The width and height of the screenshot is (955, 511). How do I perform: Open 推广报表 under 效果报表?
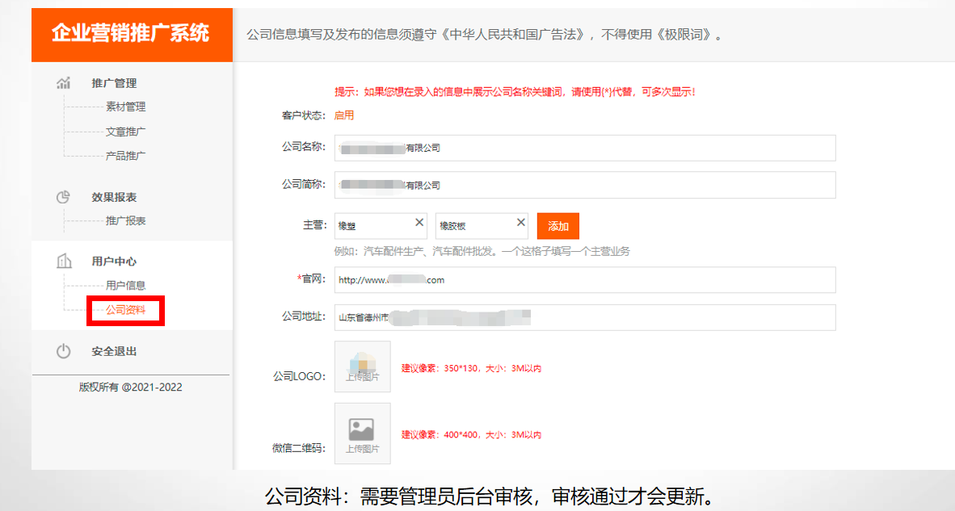click(125, 220)
